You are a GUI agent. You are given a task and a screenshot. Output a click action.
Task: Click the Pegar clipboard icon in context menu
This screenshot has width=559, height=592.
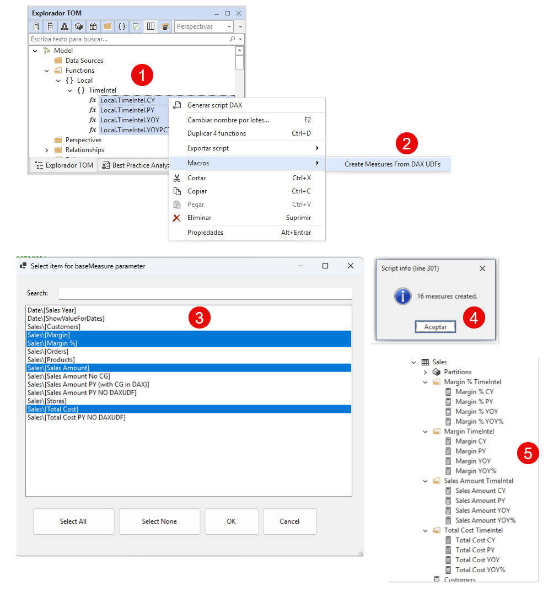click(x=177, y=204)
